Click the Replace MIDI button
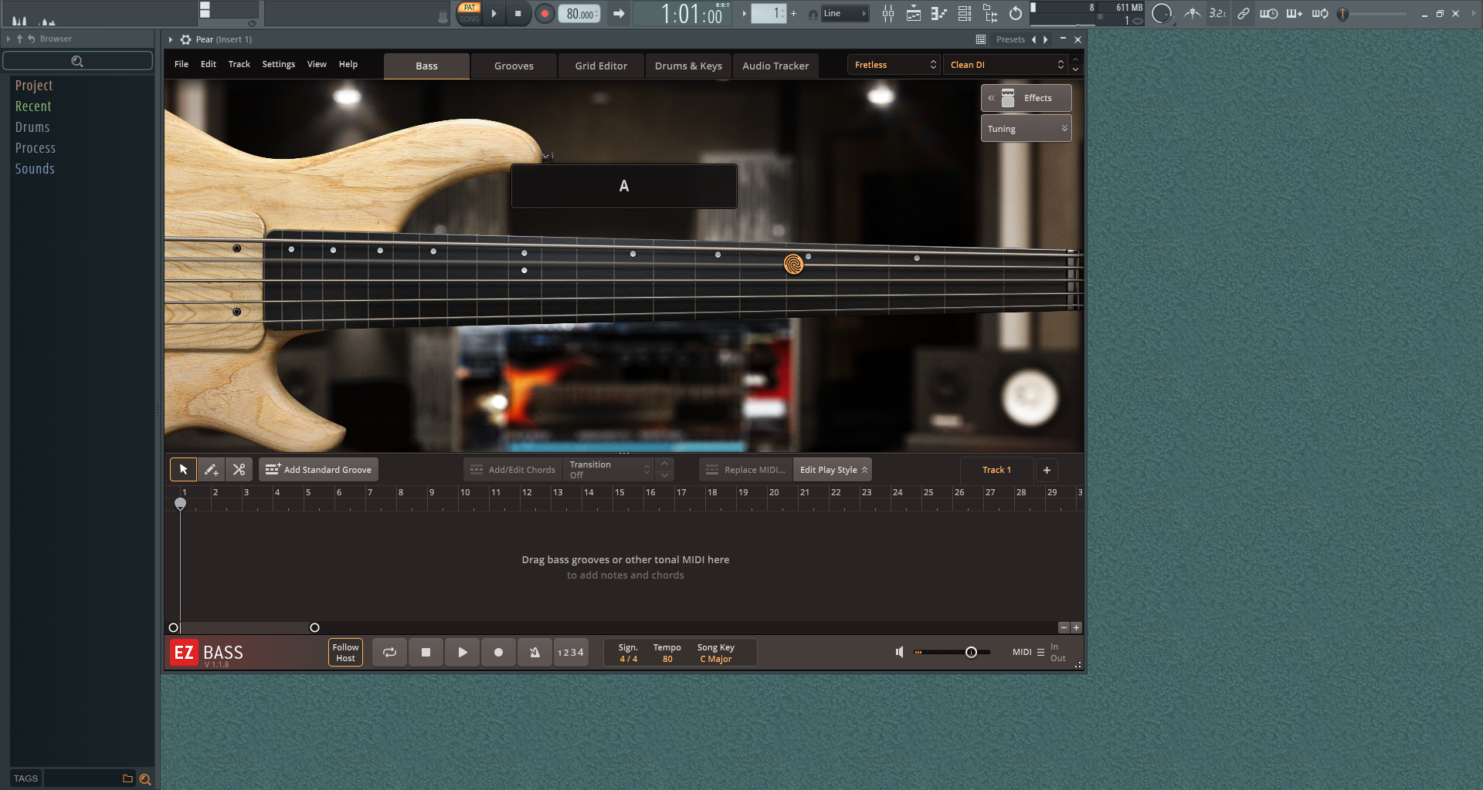The image size is (1483, 790). 745,469
